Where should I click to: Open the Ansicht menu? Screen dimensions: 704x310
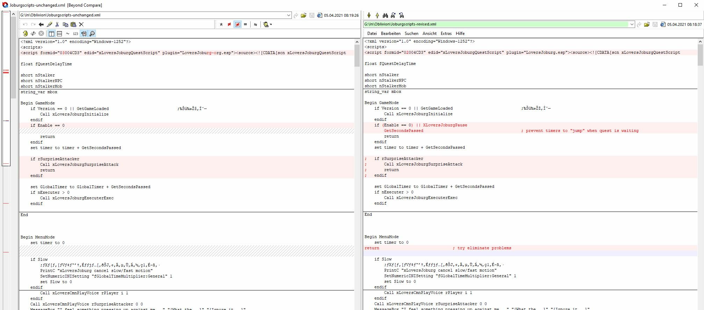point(430,34)
